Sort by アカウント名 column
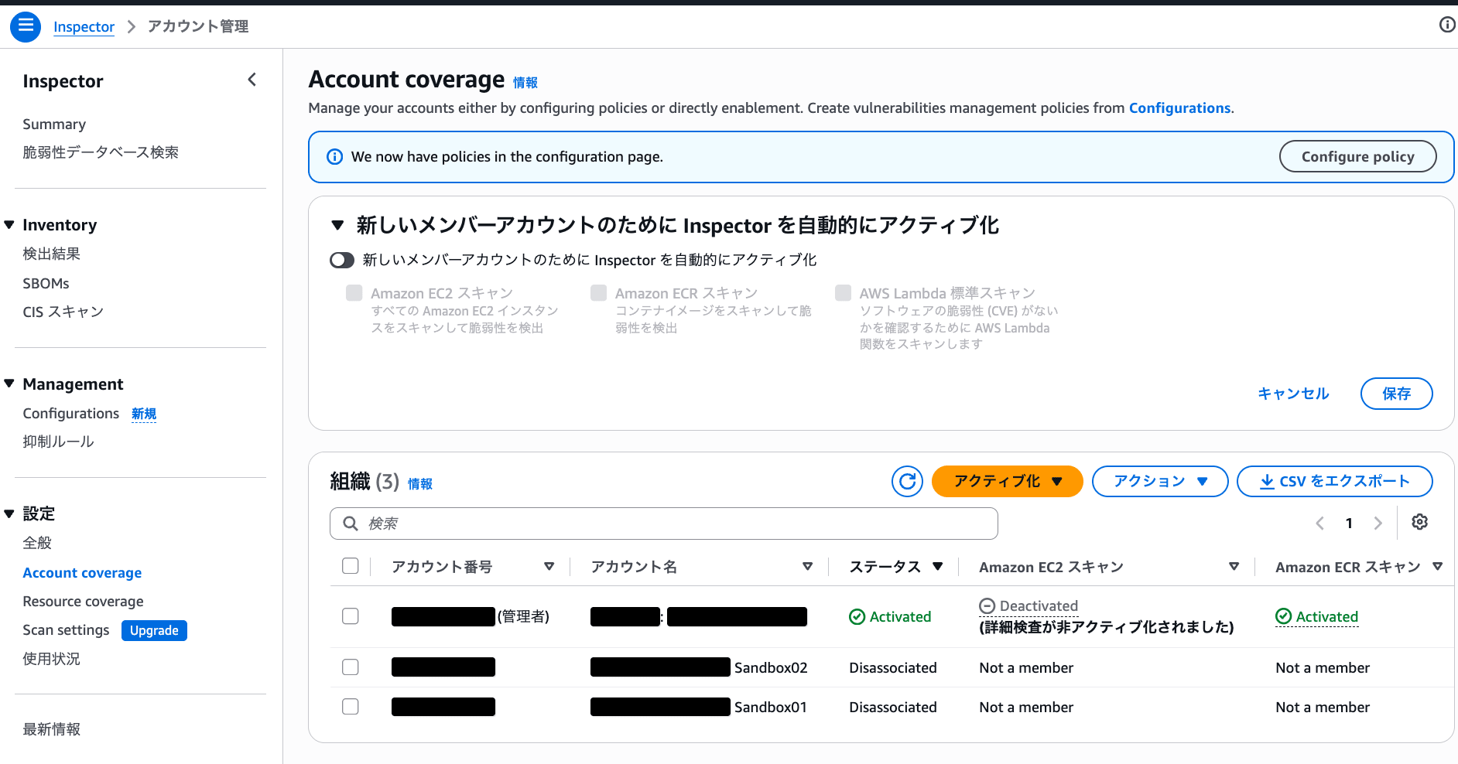This screenshot has width=1458, height=764. coord(807,567)
